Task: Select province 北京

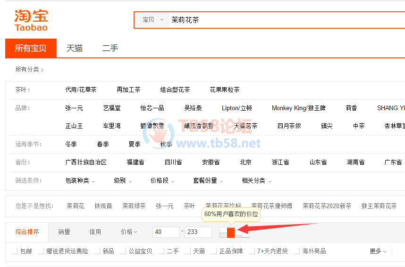Action: [245, 162]
